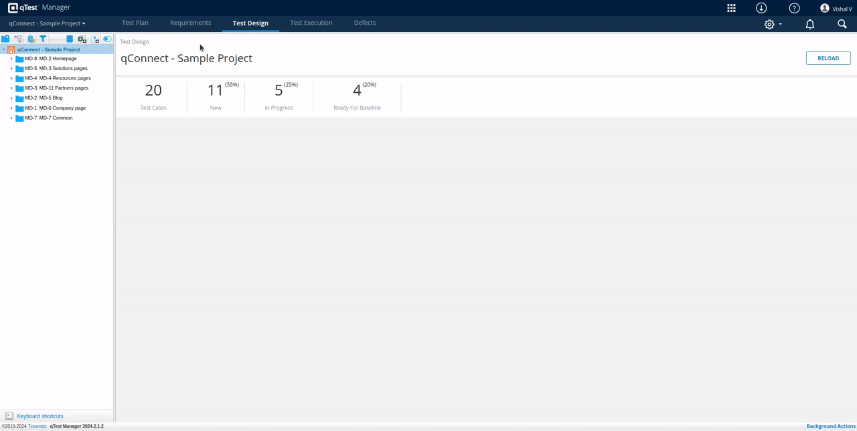Go to the Test Plan tab
This screenshot has height=431, width=857.
[x=135, y=23]
